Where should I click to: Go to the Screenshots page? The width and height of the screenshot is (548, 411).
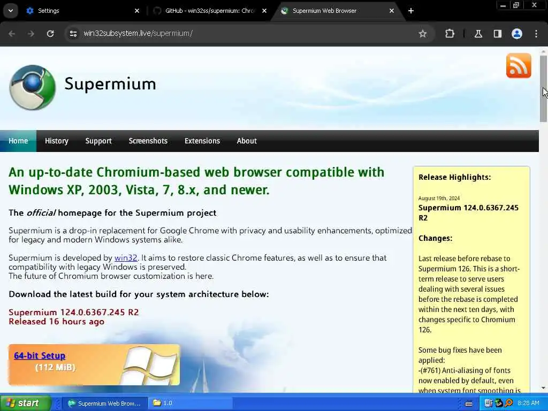point(148,141)
